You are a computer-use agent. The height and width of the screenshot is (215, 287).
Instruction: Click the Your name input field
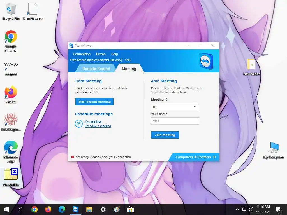tap(175, 121)
